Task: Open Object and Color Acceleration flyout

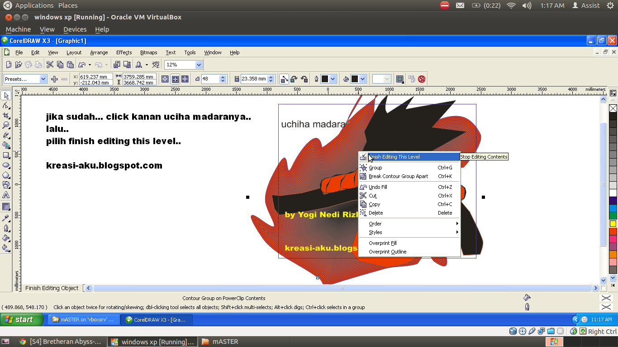Action: tap(400, 79)
